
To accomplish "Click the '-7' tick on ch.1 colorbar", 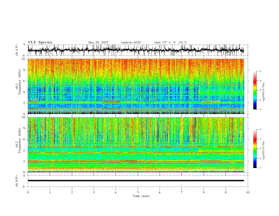I will (260, 109).
